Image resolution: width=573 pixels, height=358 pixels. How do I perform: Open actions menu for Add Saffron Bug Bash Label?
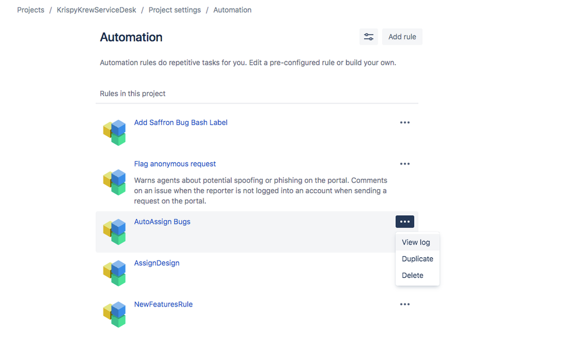tap(405, 122)
